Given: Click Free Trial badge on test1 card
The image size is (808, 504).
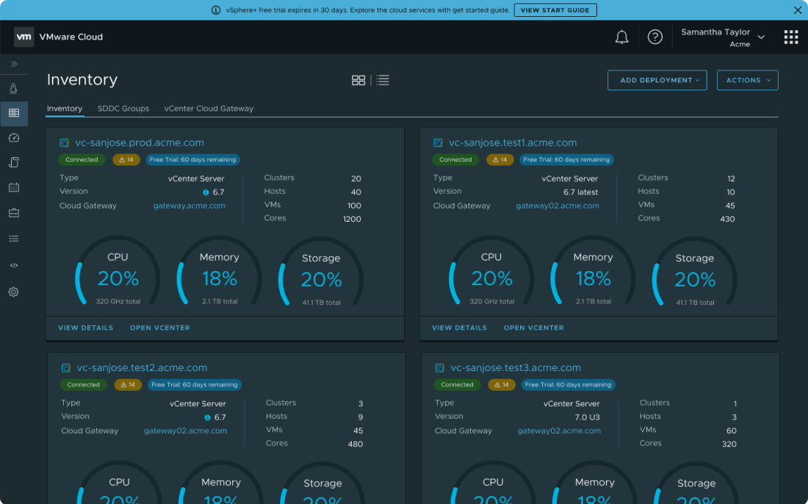Looking at the screenshot, I should pos(566,159).
